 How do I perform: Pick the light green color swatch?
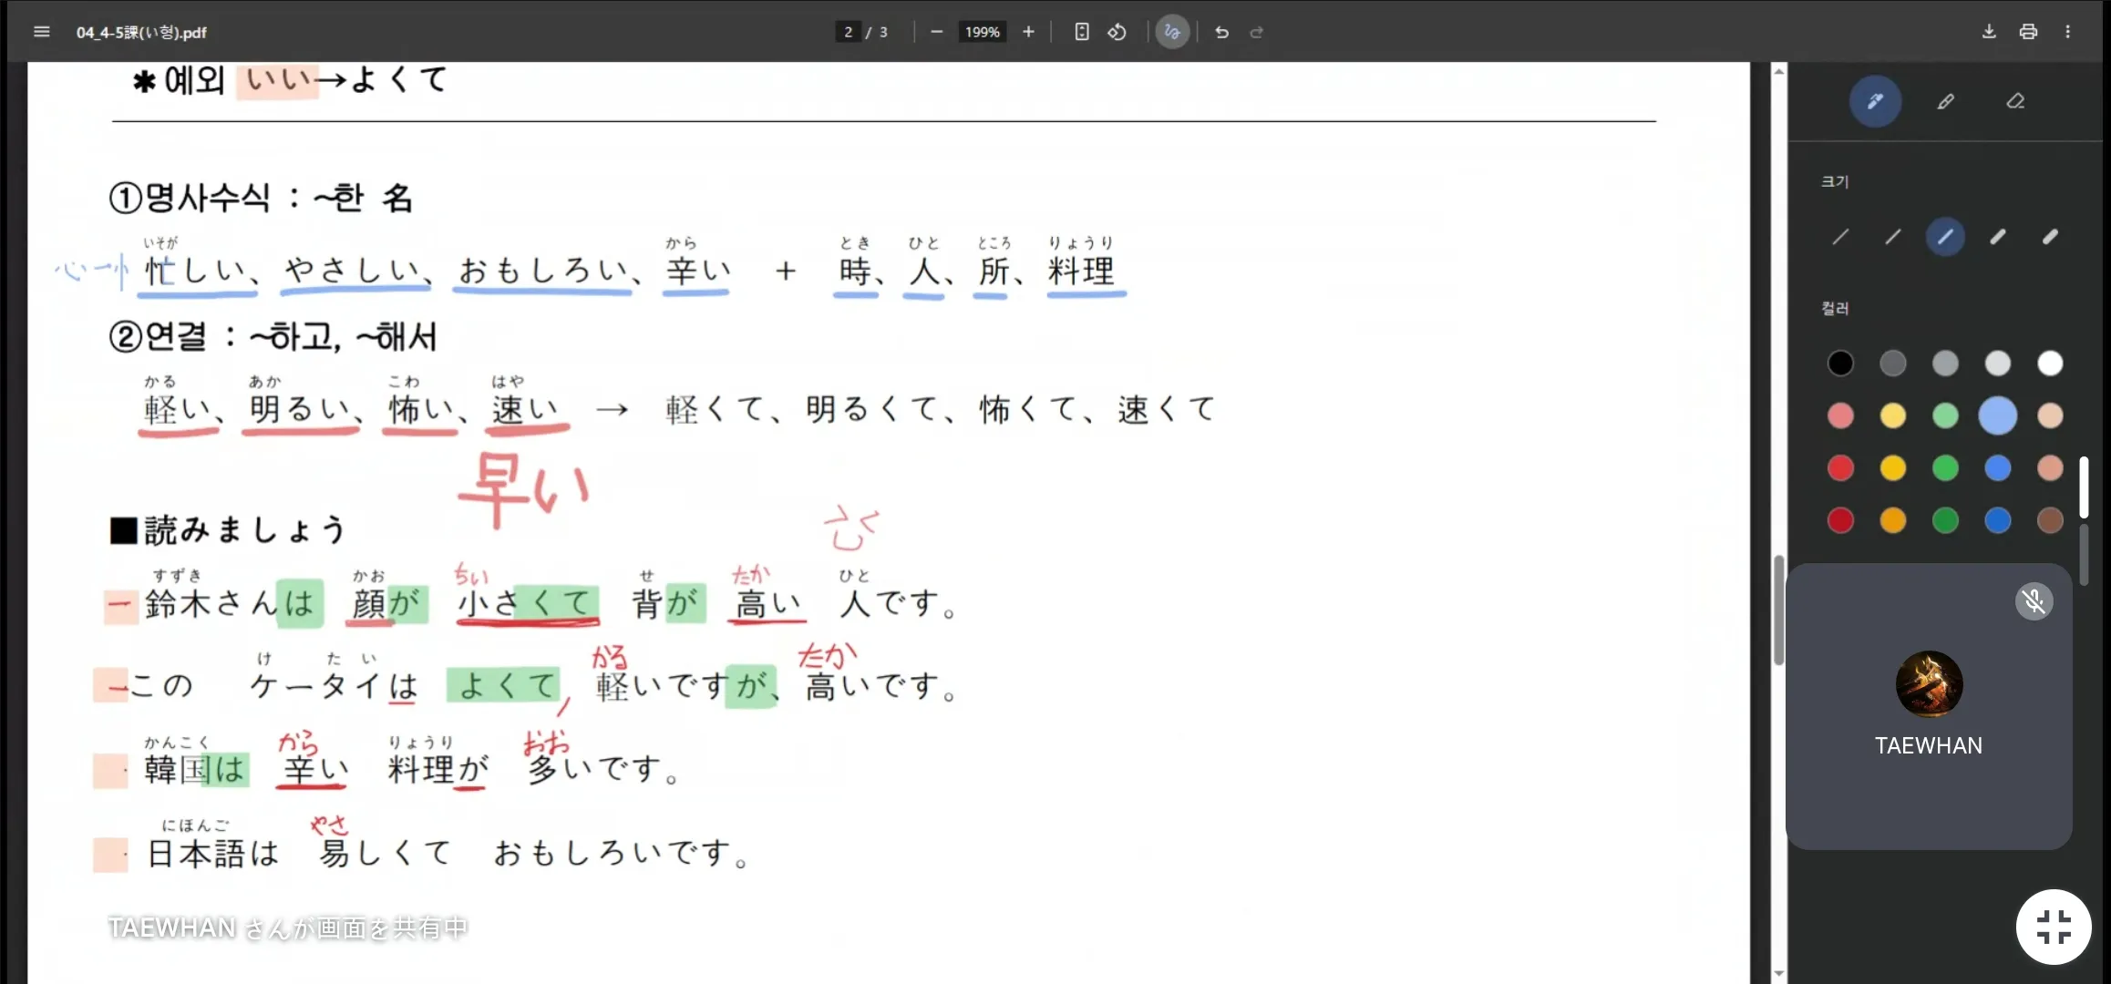[x=1945, y=415]
